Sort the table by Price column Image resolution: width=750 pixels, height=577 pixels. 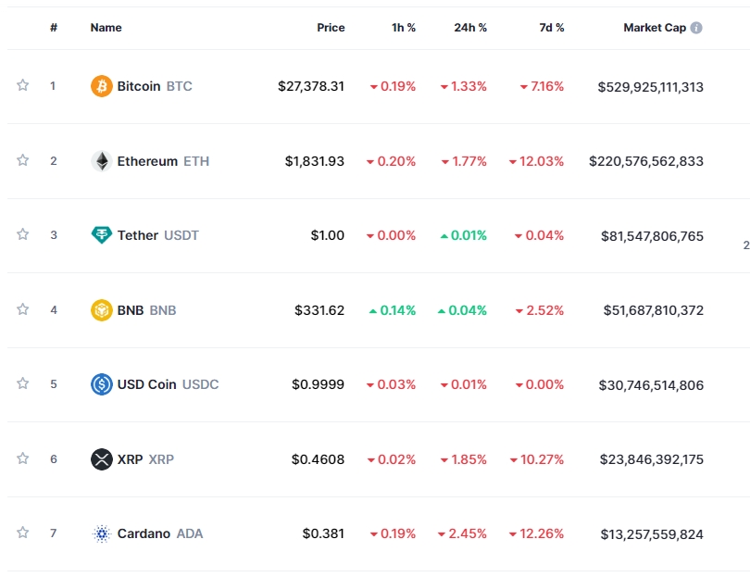pos(331,28)
